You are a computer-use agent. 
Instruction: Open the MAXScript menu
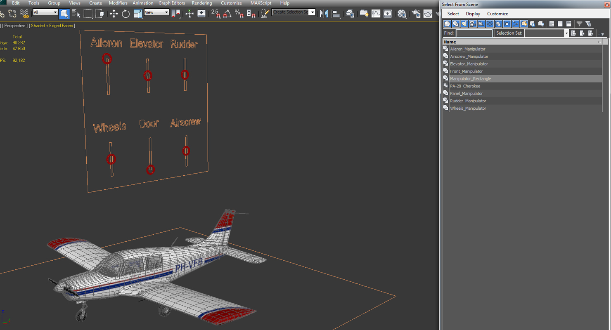[261, 3]
